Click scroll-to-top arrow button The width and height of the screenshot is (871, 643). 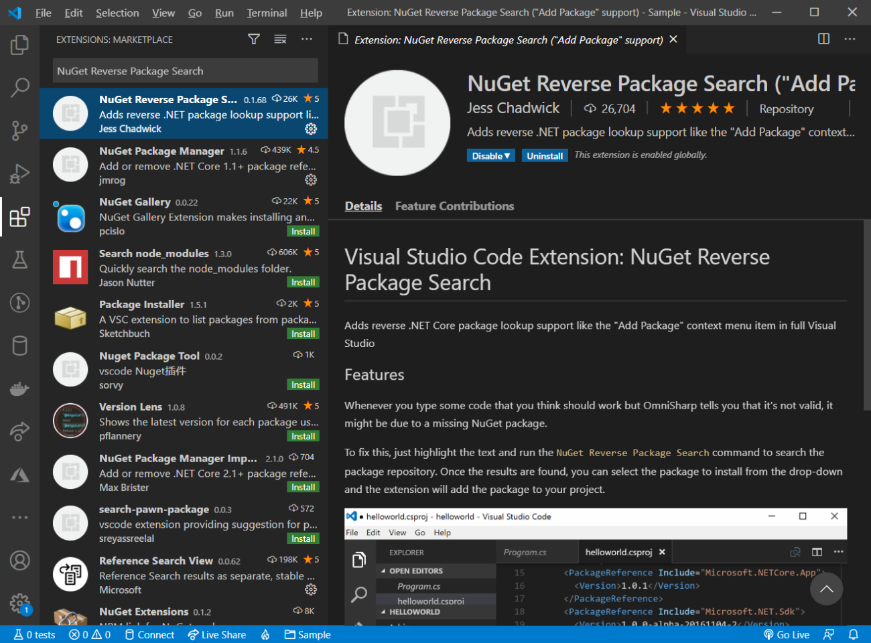826,589
